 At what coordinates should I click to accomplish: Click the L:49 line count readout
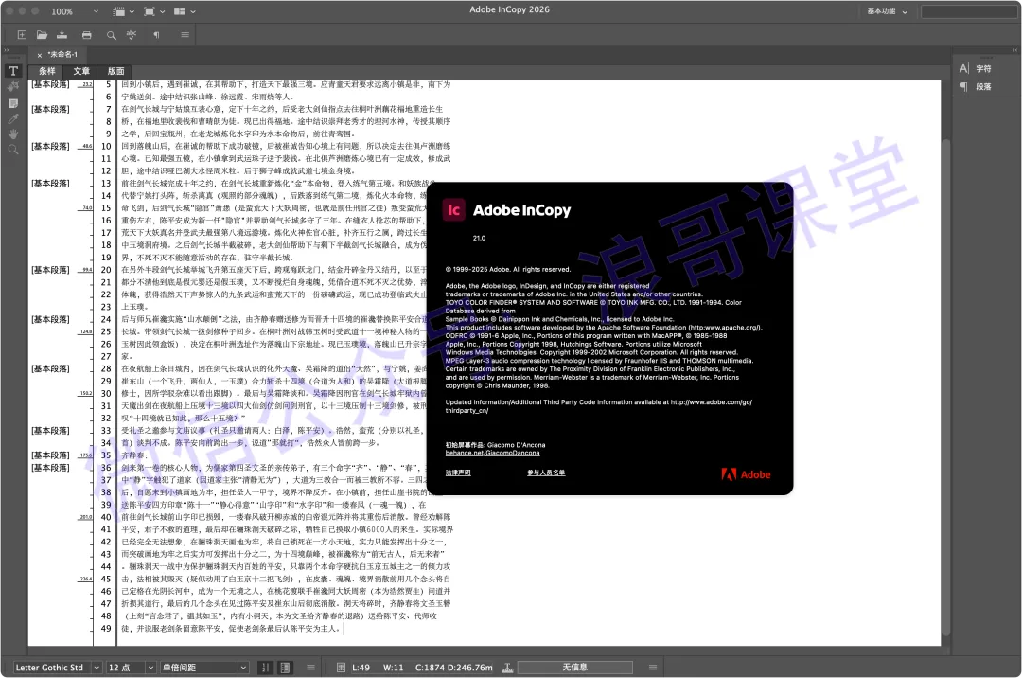tap(361, 668)
